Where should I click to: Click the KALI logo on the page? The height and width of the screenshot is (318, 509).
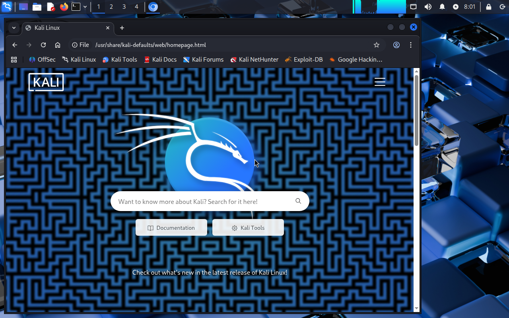[46, 82]
